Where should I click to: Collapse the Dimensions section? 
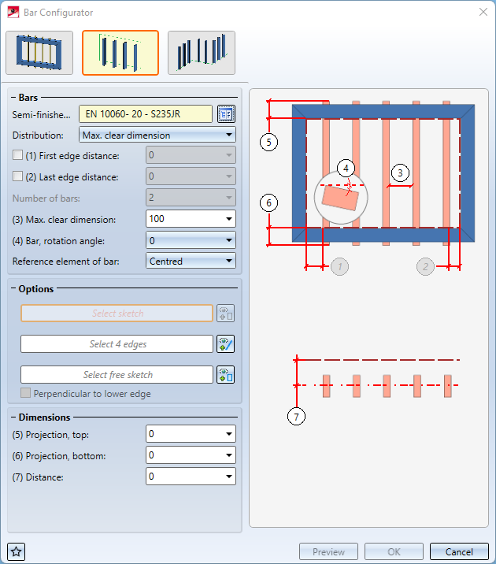13,417
